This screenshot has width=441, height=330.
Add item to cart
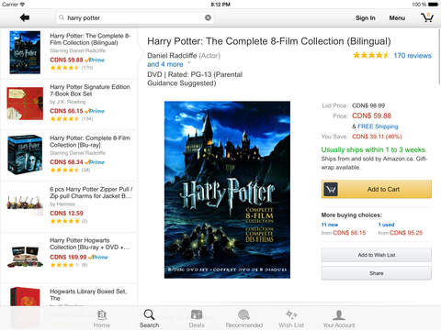[377, 189]
